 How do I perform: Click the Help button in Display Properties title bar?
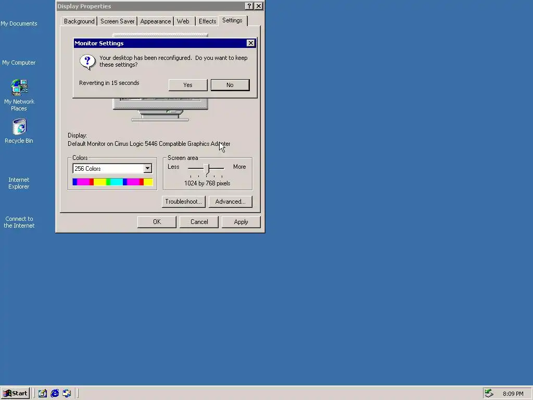click(x=249, y=6)
